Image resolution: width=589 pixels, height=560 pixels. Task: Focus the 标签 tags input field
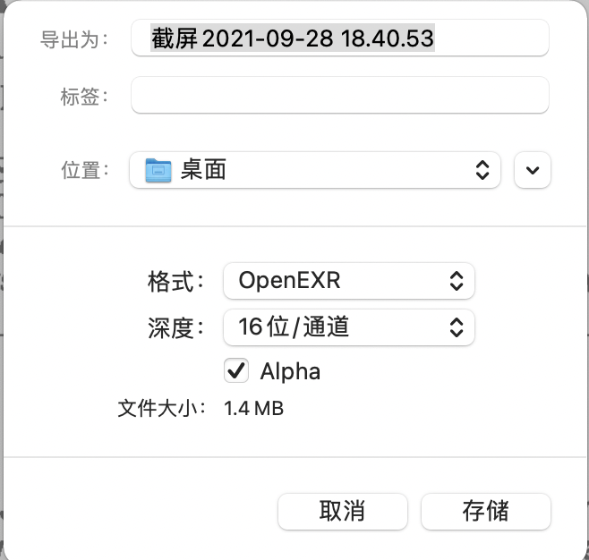click(339, 95)
